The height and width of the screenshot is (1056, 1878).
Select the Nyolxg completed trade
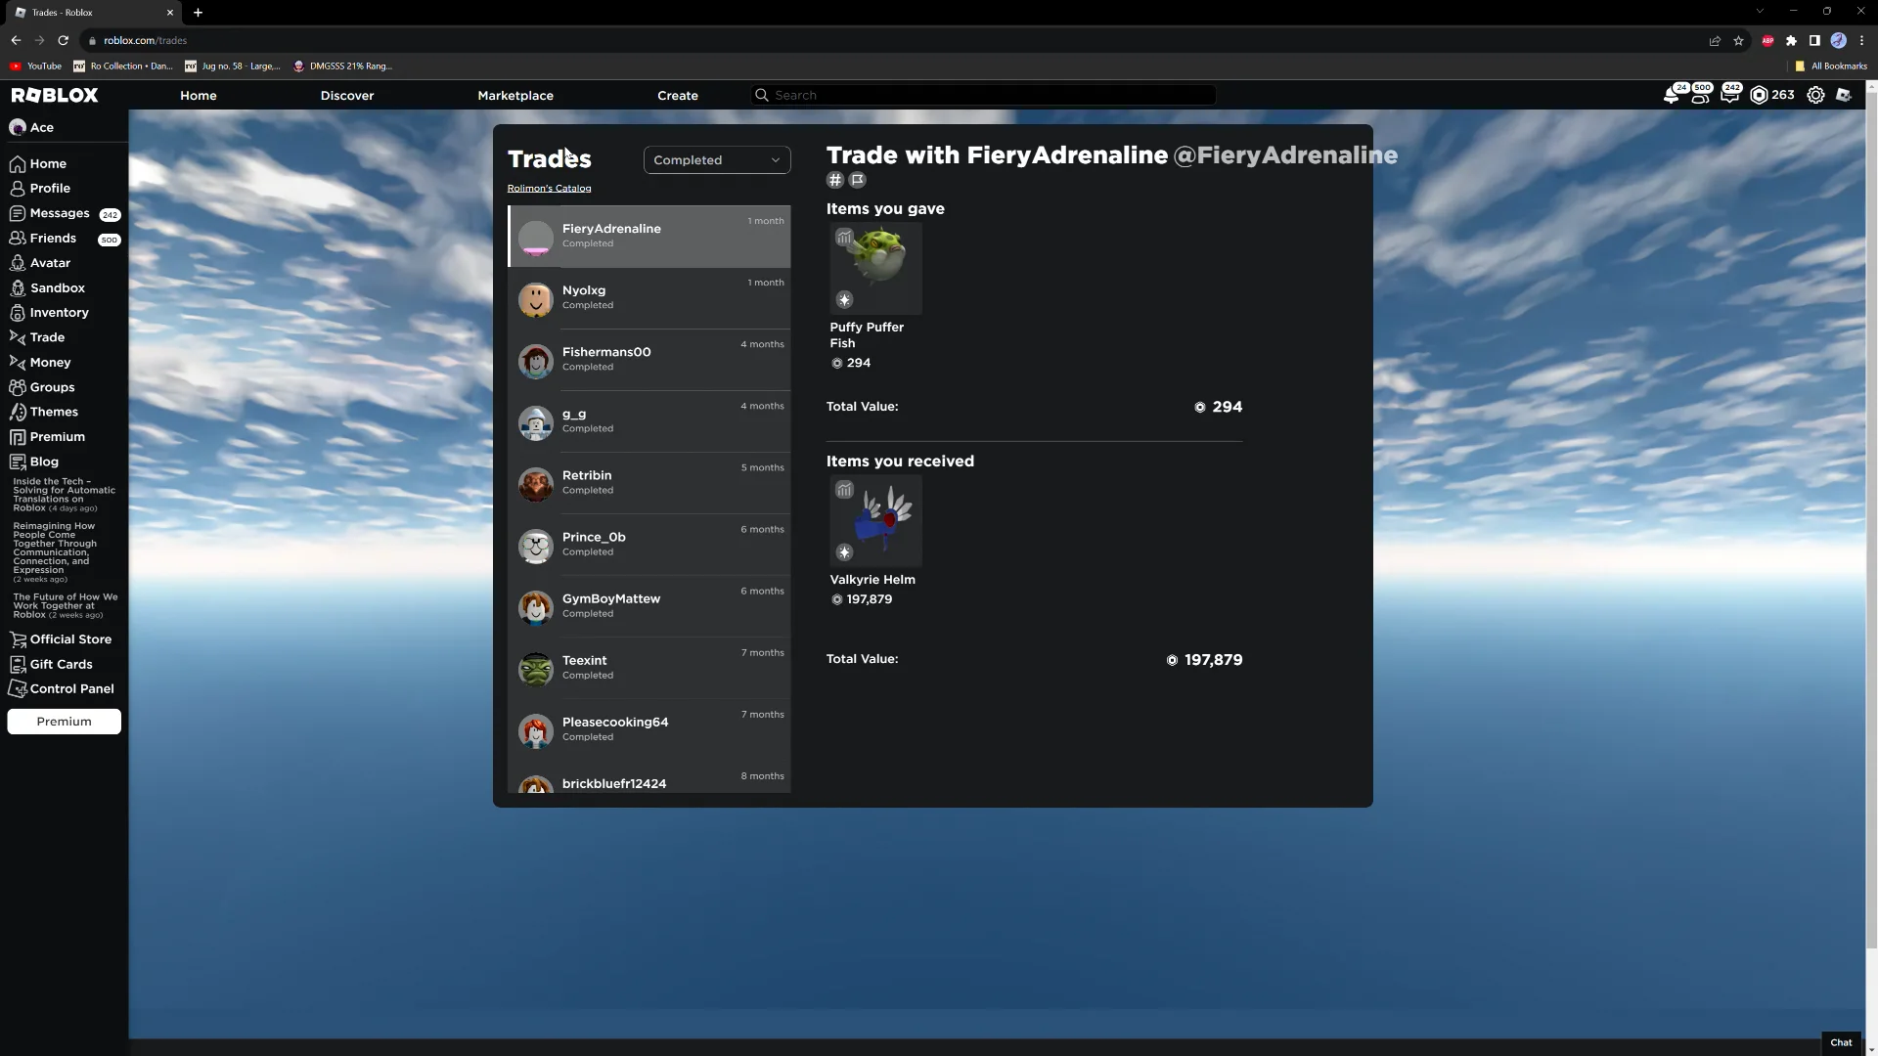[x=648, y=297]
